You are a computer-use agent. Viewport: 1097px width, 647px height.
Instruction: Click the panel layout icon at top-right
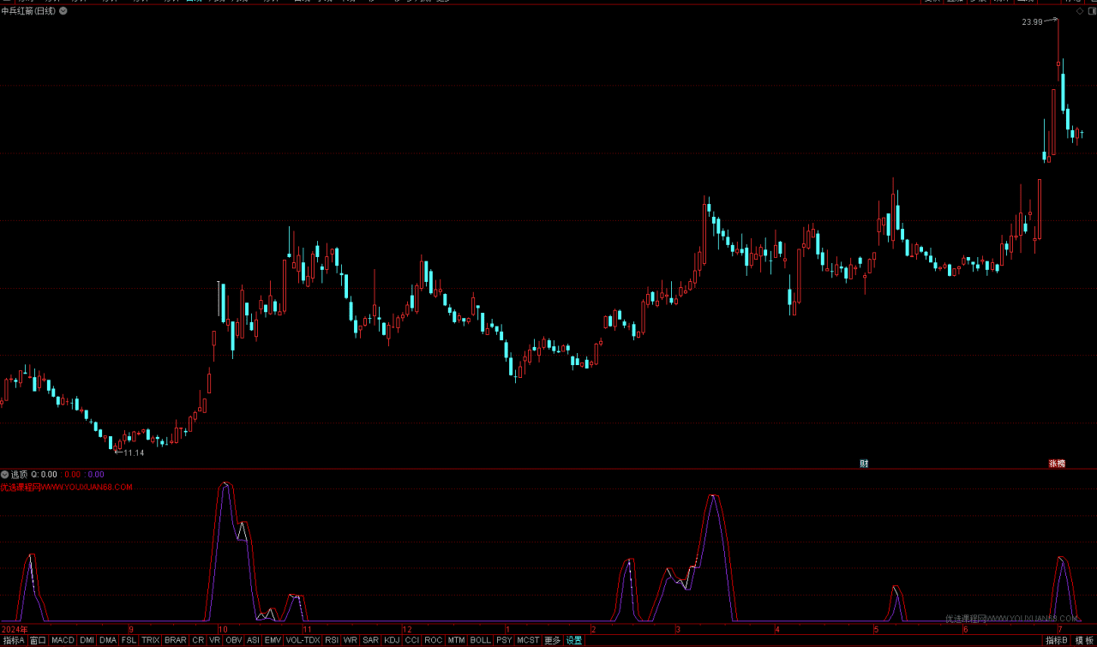[1090, 11]
